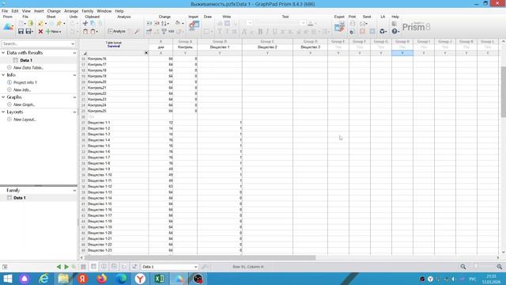Viewport: 506px width, 285px height.
Task: Click the zoom out magnifier icon
Action: coord(463,267)
